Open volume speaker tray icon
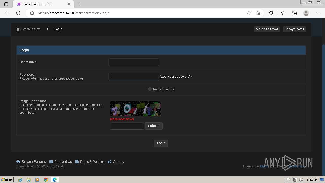The height and width of the screenshot is (183, 325). [301, 180]
